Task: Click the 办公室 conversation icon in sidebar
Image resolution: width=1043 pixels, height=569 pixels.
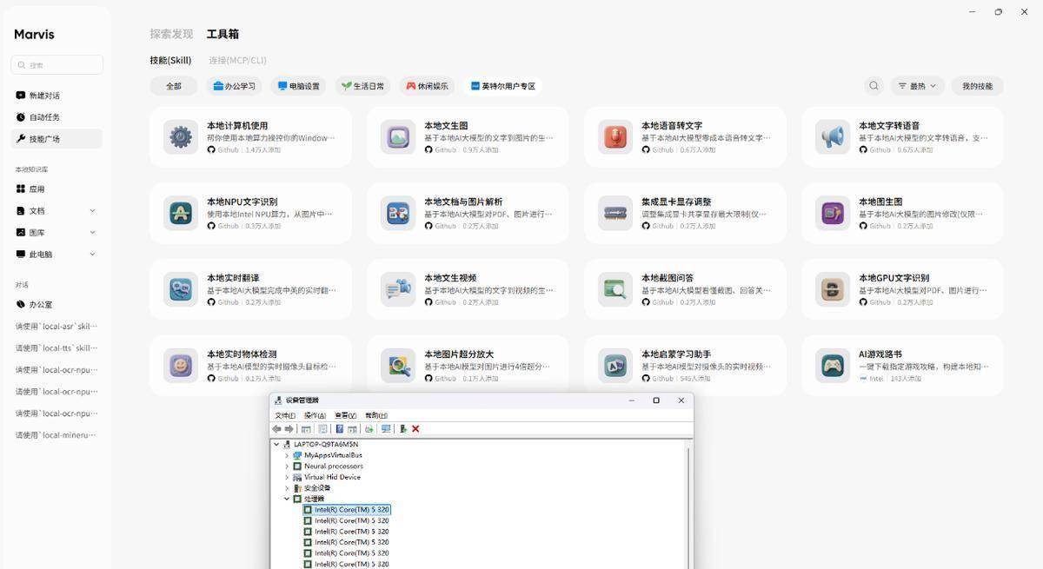Action: 21,305
